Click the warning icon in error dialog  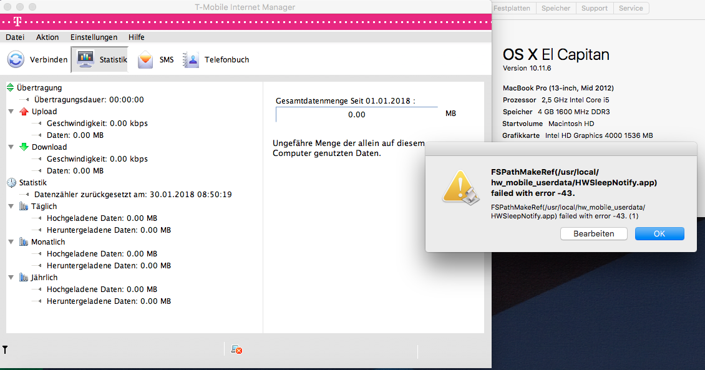tap(460, 187)
